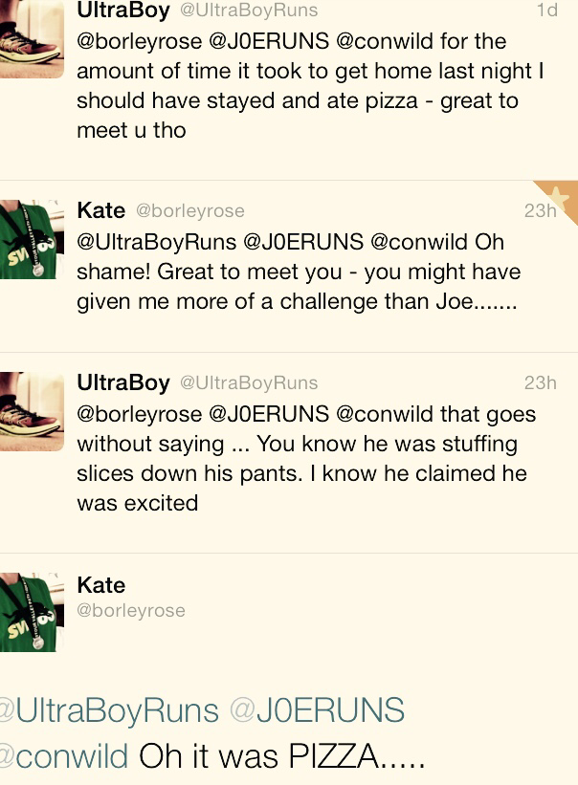
Task: Tap the @borleyrose handle under the bottom Kate name
Action: pyautogui.click(x=131, y=610)
